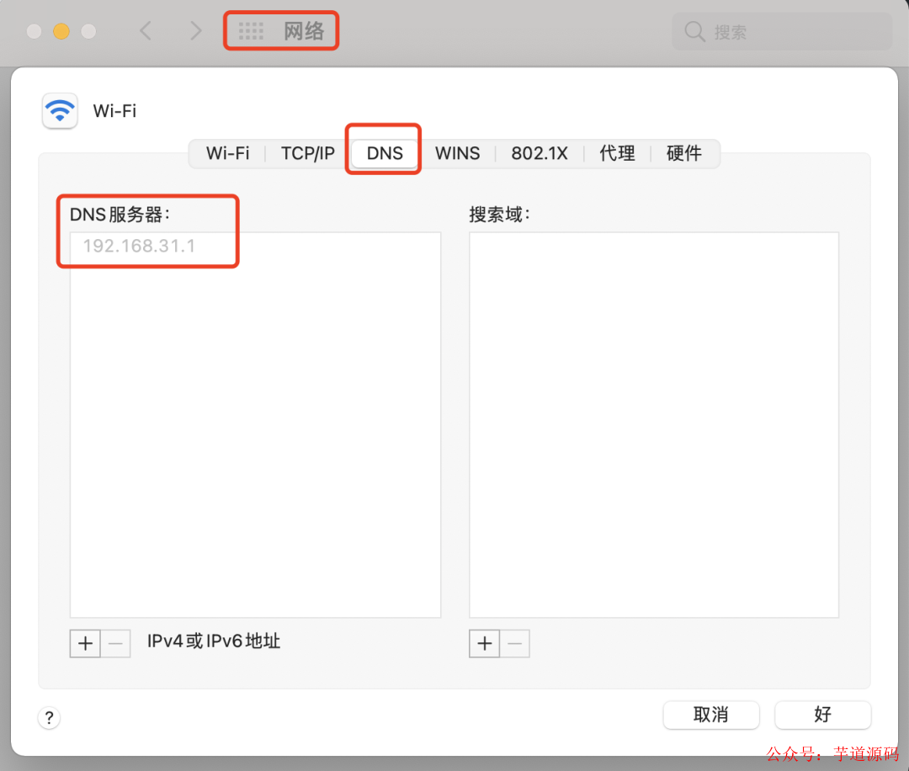Image resolution: width=909 pixels, height=771 pixels.
Task: Click the back navigation arrow
Action: pos(145,30)
